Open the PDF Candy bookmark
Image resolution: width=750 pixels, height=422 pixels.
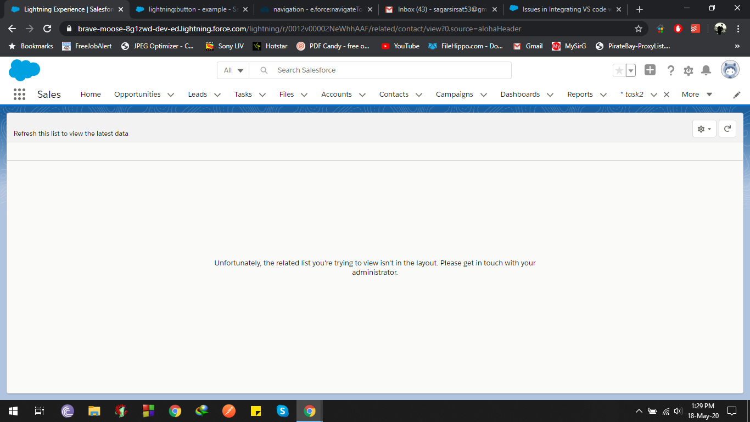[x=333, y=46]
